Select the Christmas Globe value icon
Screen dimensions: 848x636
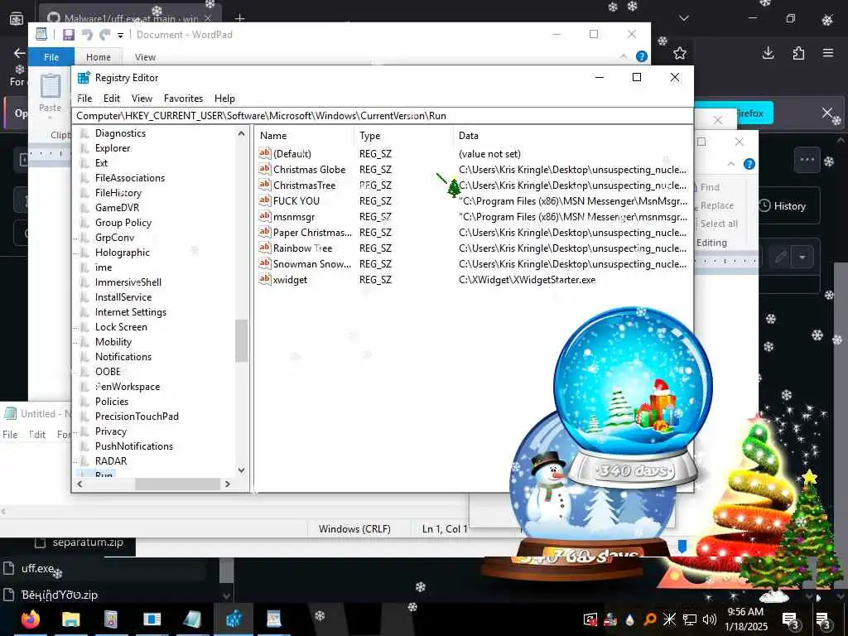(264, 169)
